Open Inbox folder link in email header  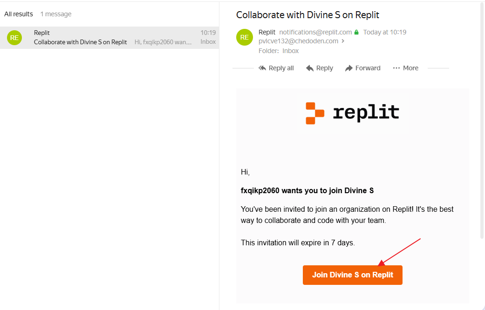click(291, 51)
